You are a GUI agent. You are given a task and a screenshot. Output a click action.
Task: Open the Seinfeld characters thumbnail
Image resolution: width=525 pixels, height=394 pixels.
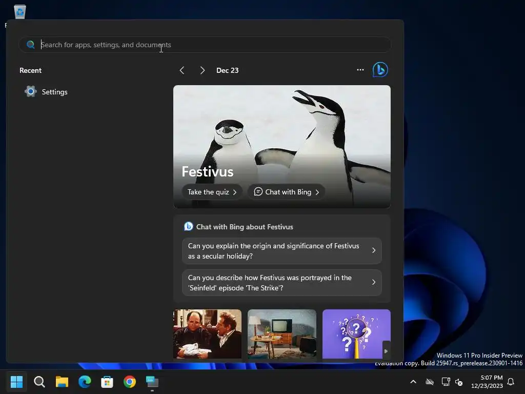pos(207,334)
